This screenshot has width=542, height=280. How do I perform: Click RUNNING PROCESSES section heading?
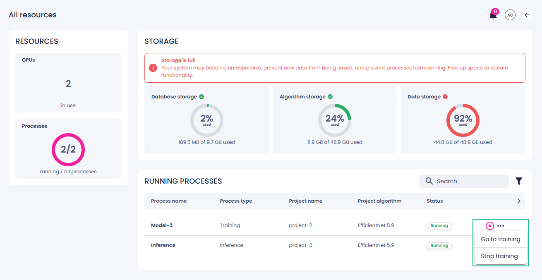coord(183,181)
